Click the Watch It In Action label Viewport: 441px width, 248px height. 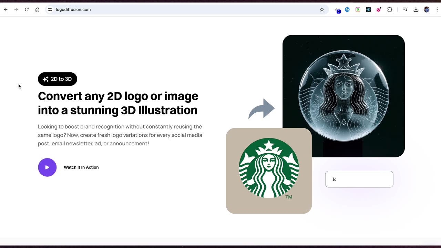point(81,167)
